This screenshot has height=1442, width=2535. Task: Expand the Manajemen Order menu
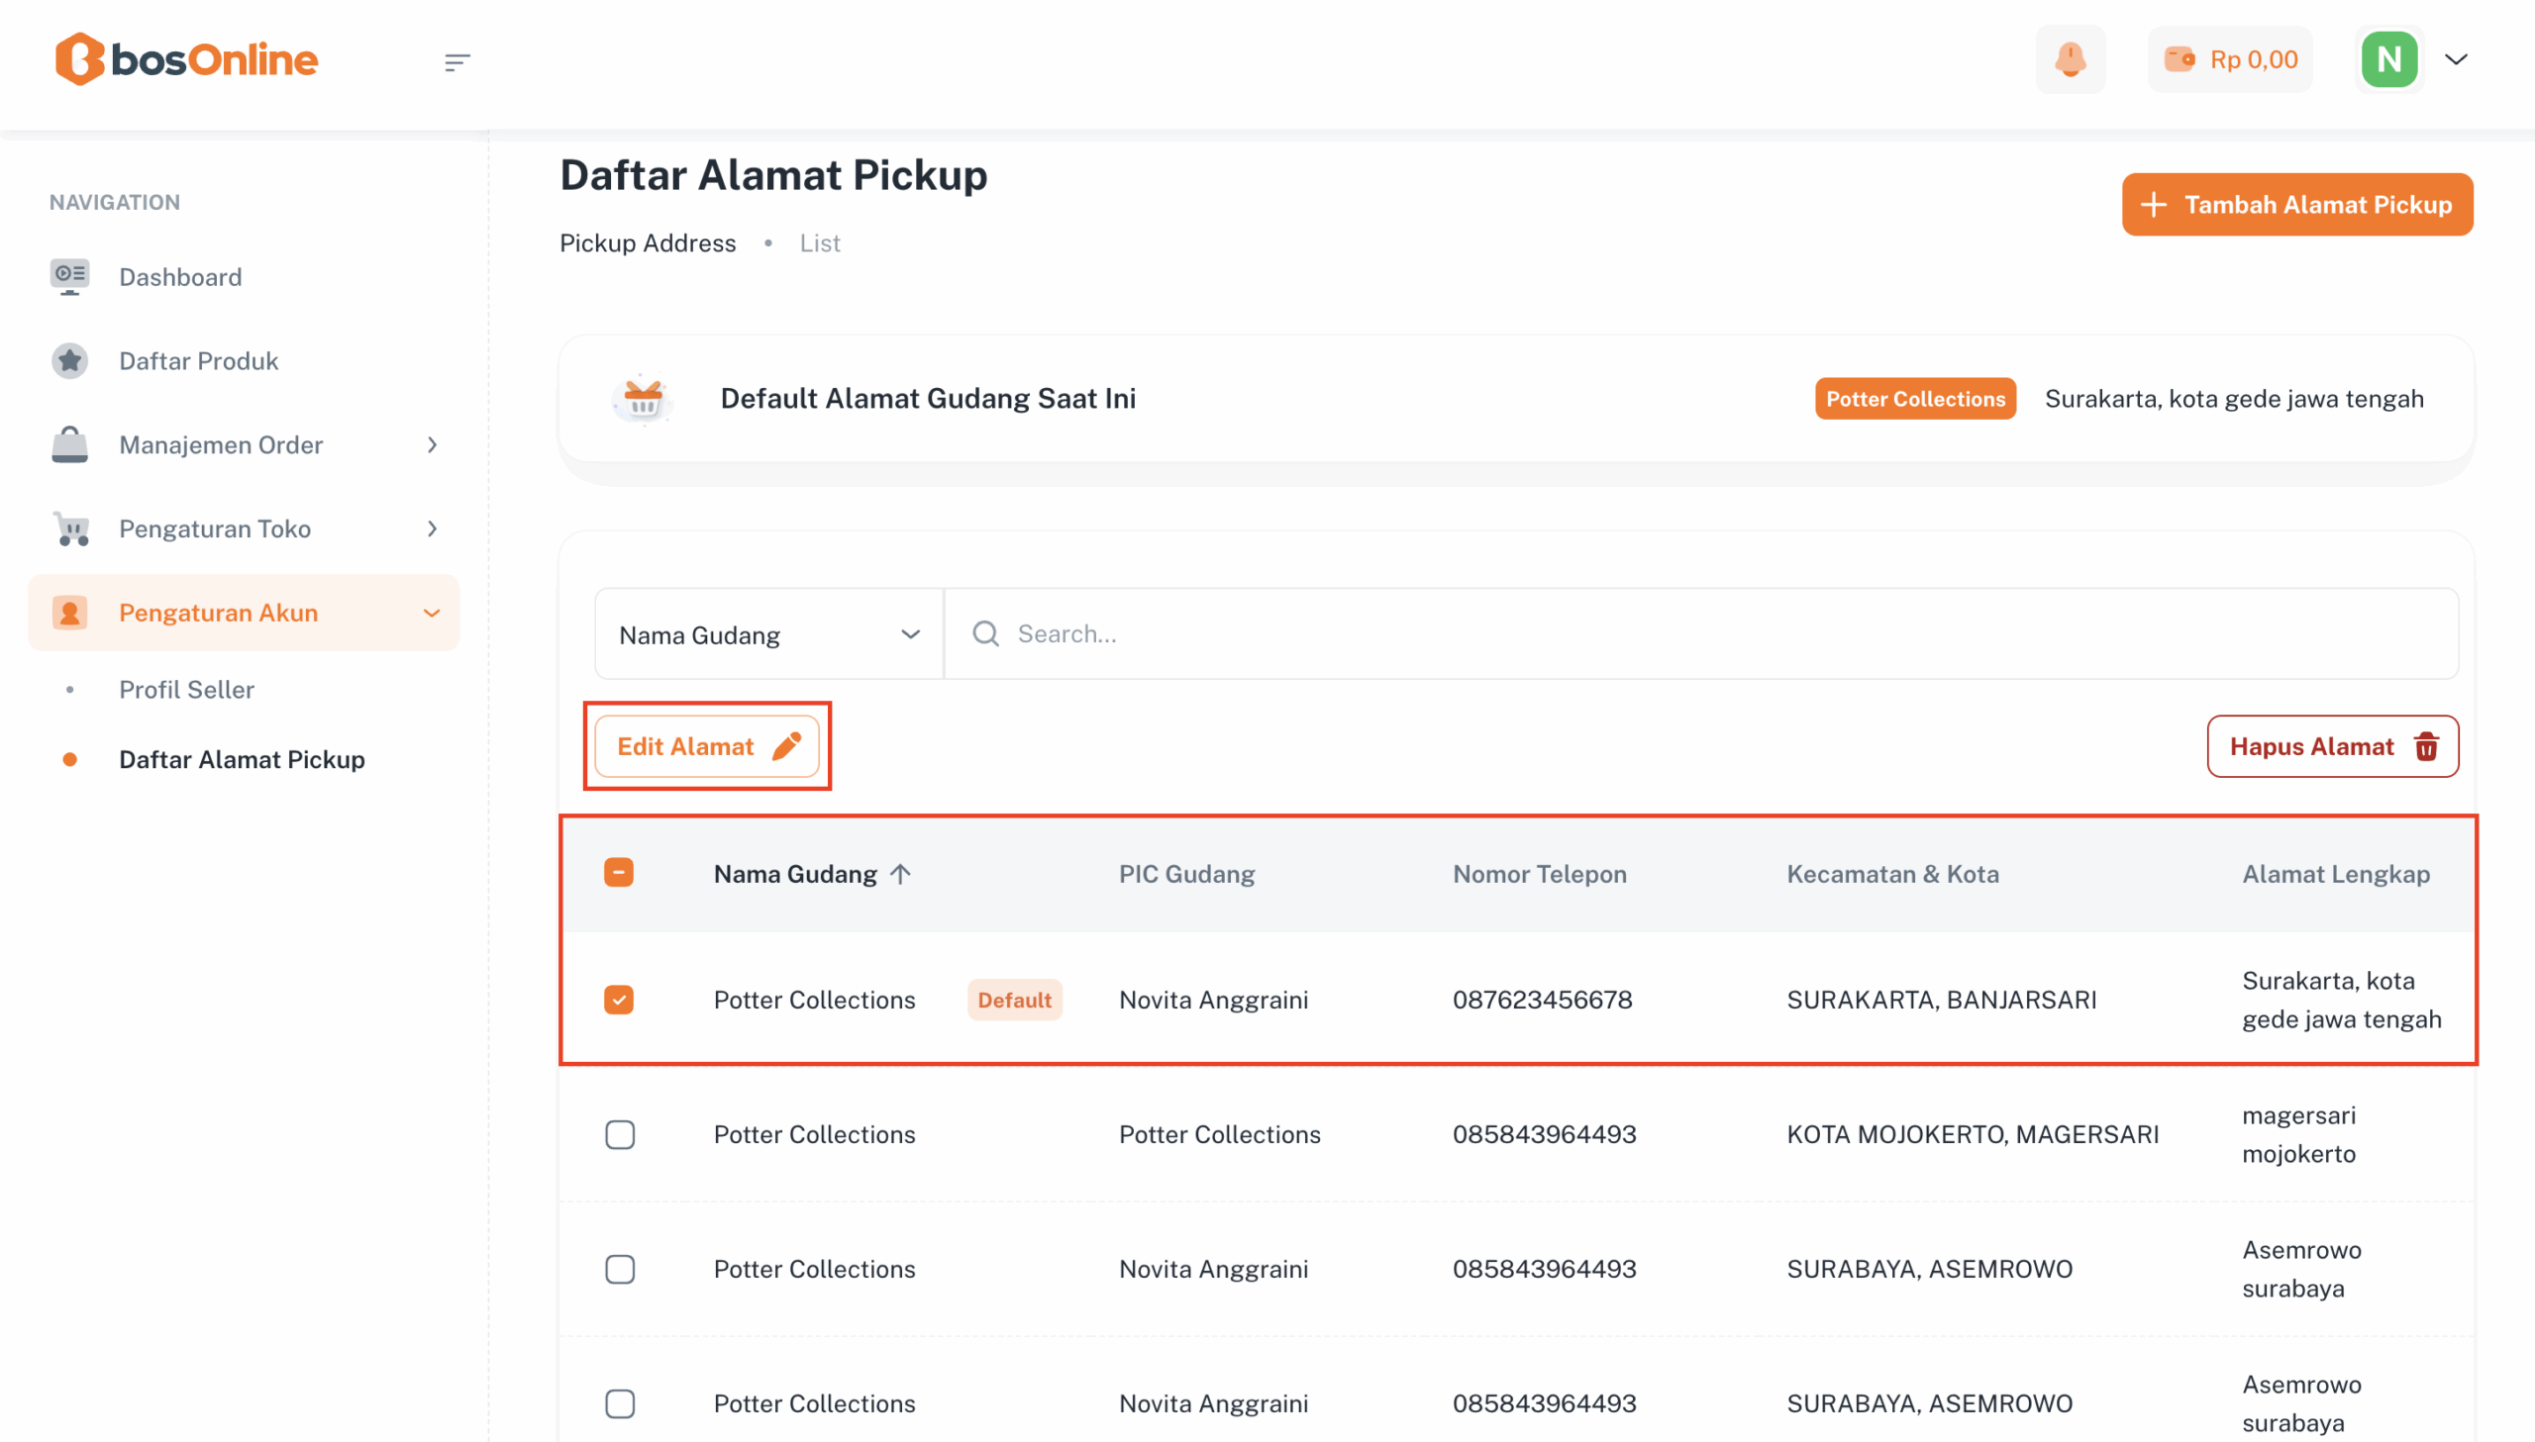(243, 444)
